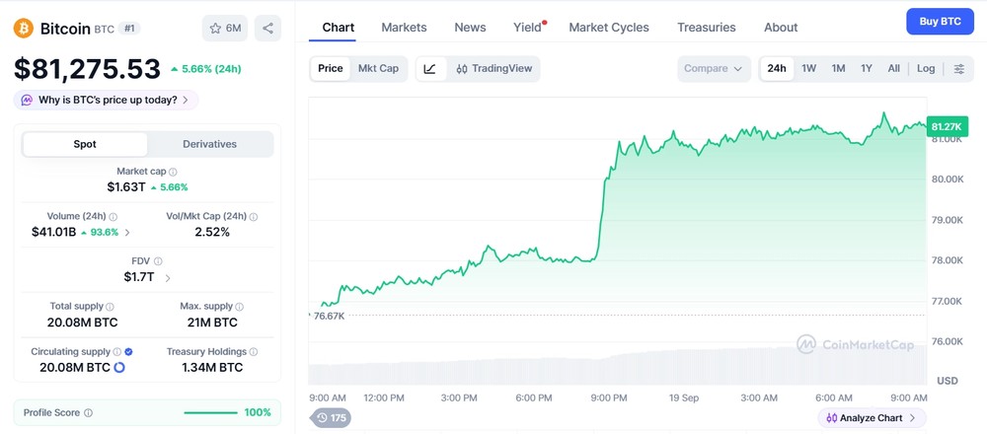Click the line chart style icon

430,69
